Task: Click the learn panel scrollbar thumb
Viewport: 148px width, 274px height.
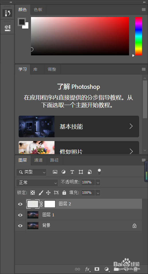Action: (145, 100)
